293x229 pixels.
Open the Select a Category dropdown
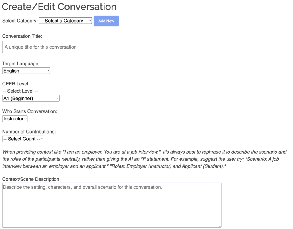point(65,21)
